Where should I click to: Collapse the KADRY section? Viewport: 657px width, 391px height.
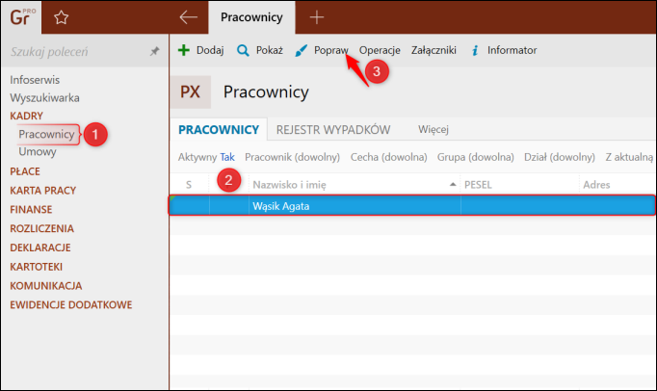tap(26, 116)
